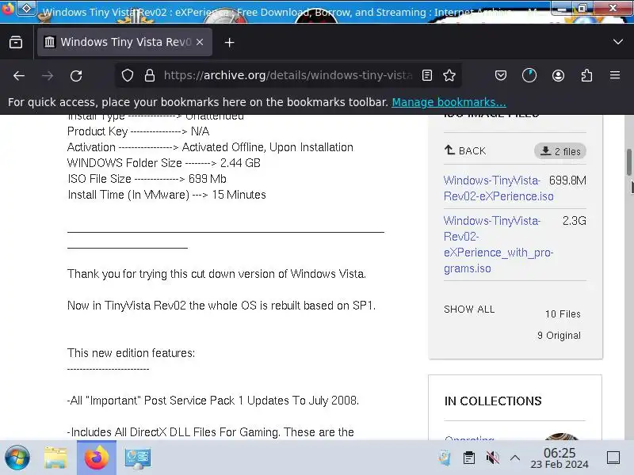Download the eXPerience_with_programs.iso file

coord(498,245)
